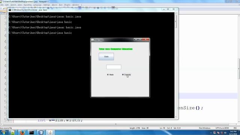Viewport: 240px width, 135px height.
Task: Open the Run menu in Notepad++
Action: tap(61, 5)
